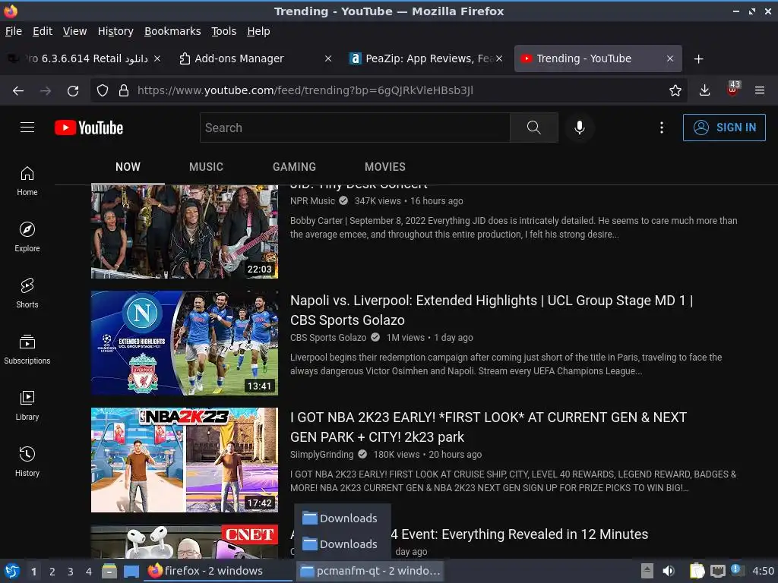Open the LXQt start menu icon
This screenshot has width=778, height=583.
(12, 571)
